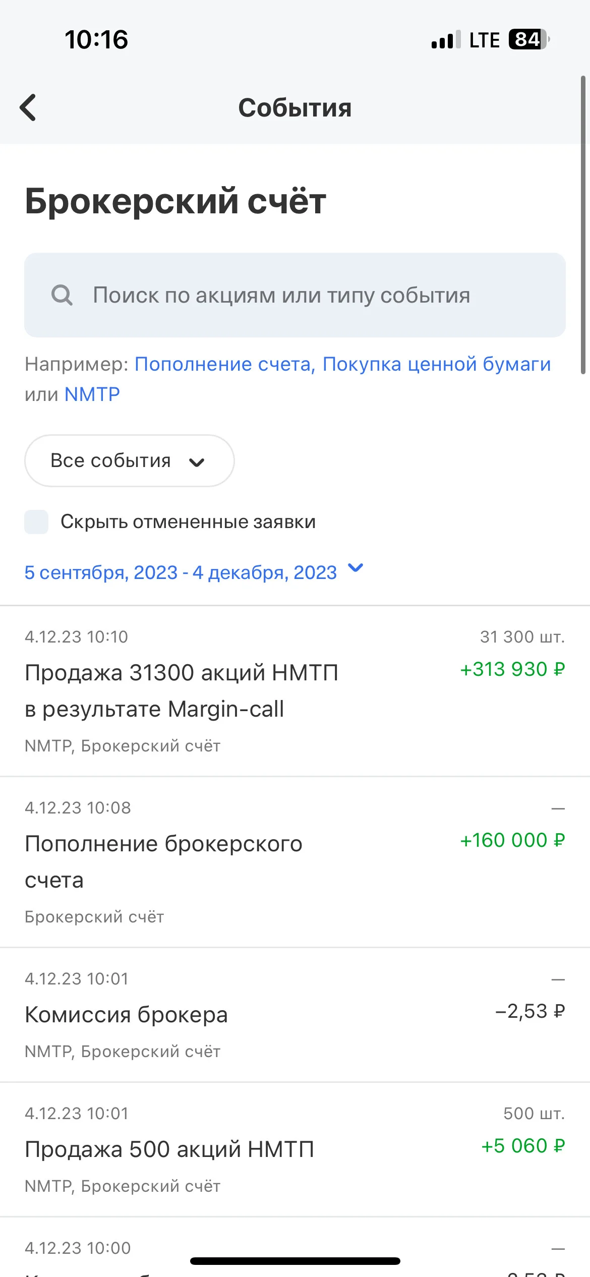Tap the back arrow icon
The height and width of the screenshot is (1277, 590).
[x=28, y=107]
